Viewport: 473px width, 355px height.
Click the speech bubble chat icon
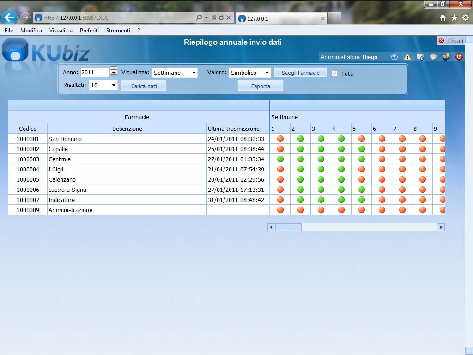click(433, 57)
